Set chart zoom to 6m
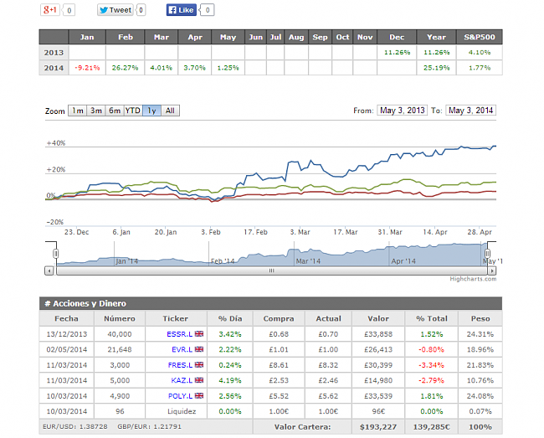This screenshot has width=544, height=438. click(115, 111)
